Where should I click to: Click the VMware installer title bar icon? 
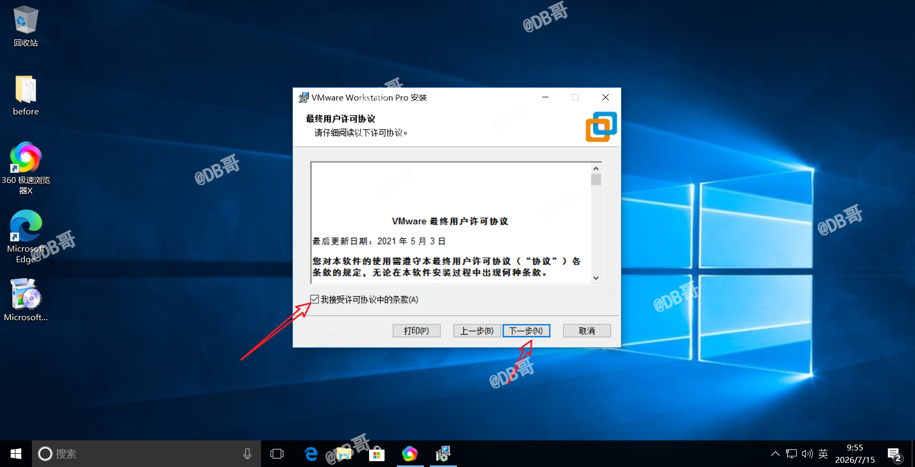tap(304, 97)
